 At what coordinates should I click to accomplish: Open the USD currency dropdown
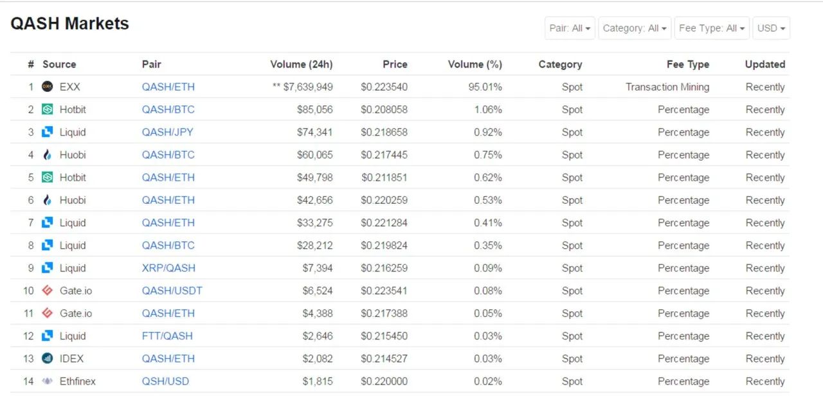pos(771,28)
